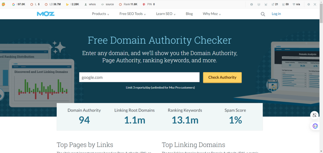Viewport: 323px width, 153px height.
Task: Click the Rank 11.6K parameter
Action: point(128,4)
